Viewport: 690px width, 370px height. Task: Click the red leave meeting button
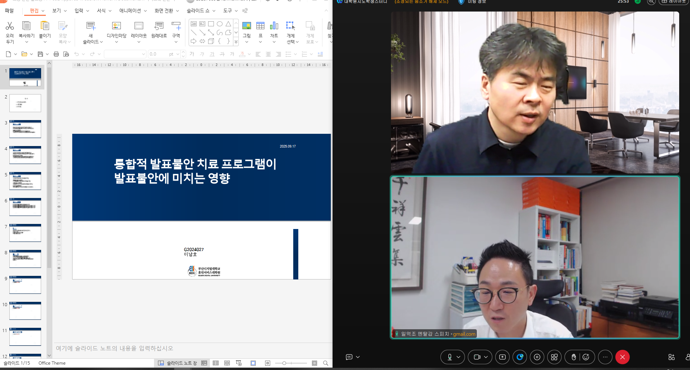point(622,357)
